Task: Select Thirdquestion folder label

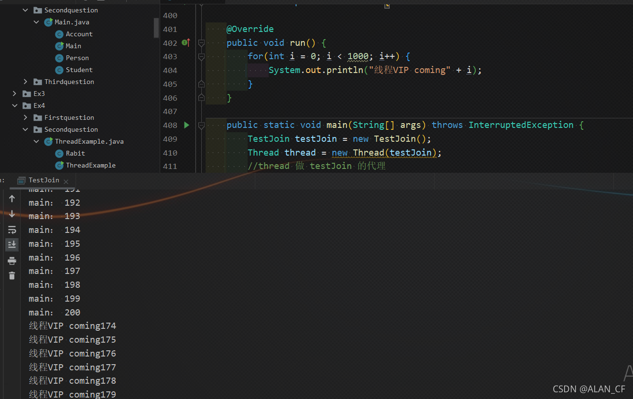Action: (69, 82)
